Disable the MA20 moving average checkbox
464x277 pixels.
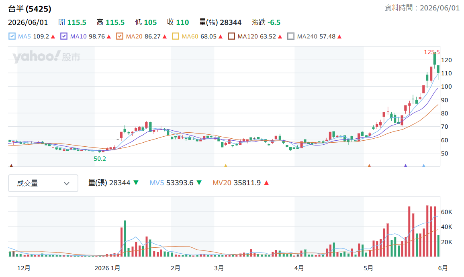(120, 36)
